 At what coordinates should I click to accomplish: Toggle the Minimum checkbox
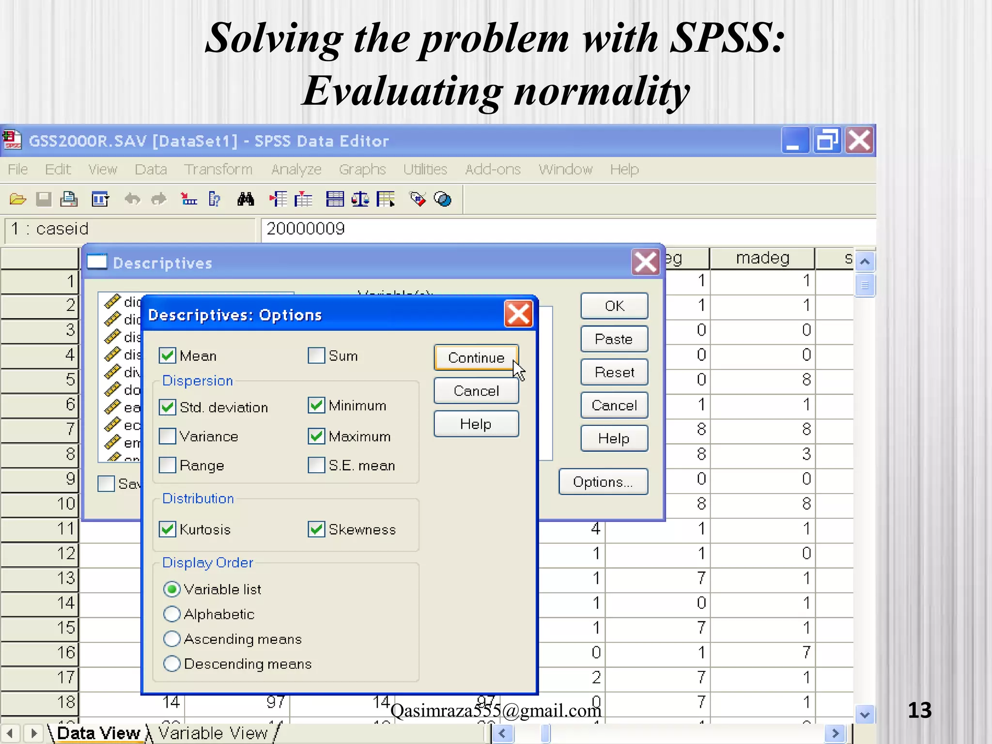pos(316,405)
